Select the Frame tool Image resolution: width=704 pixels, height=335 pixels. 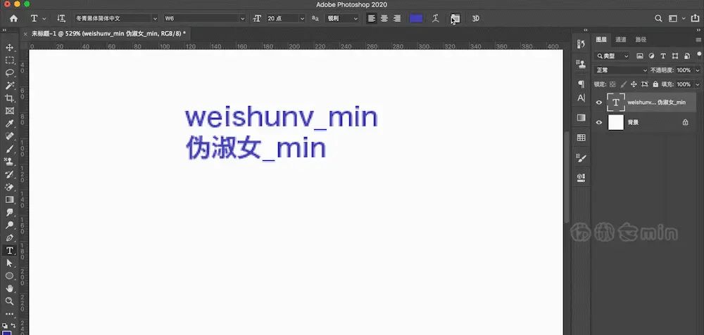pyautogui.click(x=9, y=111)
